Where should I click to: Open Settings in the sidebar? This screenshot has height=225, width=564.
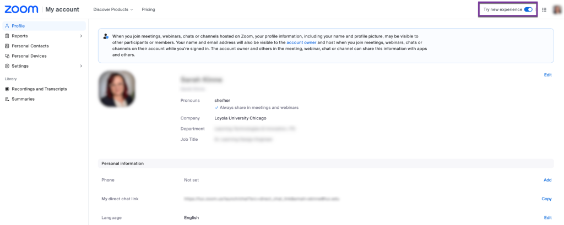click(x=44, y=66)
